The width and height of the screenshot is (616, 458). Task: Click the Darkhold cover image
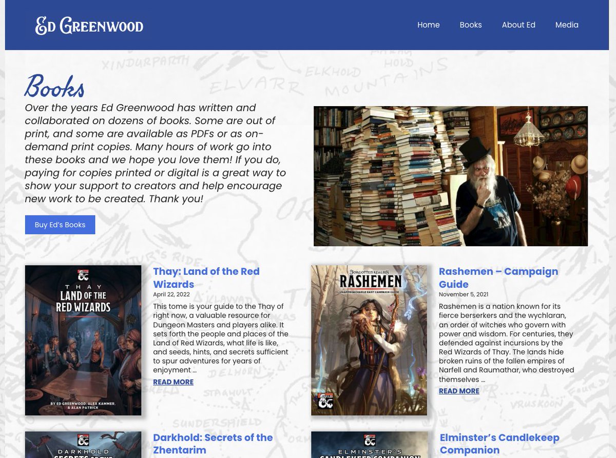click(x=83, y=446)
